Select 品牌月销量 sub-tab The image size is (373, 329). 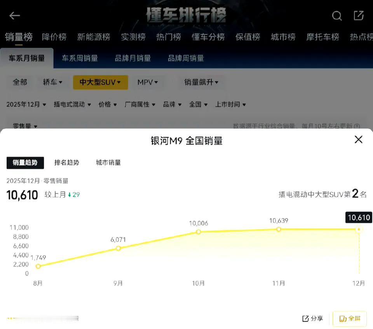(x=133, y=58)
